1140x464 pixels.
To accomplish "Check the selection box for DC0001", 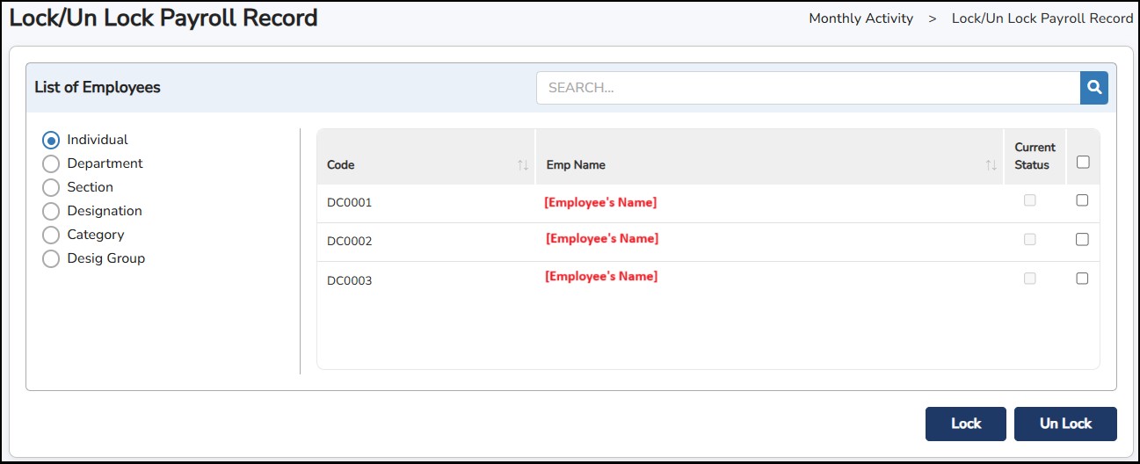I will pos(1082,200).
